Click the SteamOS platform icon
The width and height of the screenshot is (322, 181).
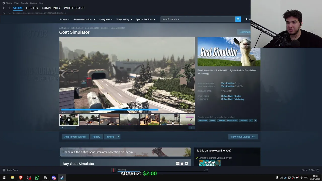pos(186,164)
